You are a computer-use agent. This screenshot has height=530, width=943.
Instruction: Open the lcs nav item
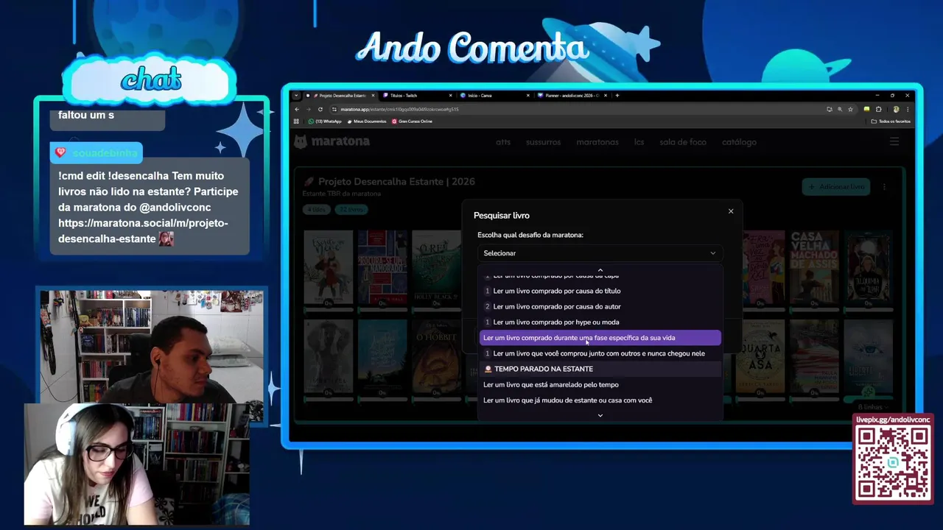tap(639, 142)
